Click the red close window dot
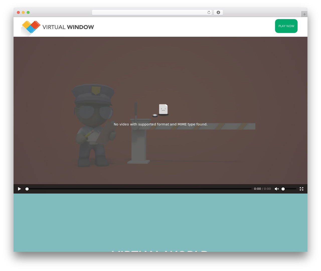 (x=18, y=12)
